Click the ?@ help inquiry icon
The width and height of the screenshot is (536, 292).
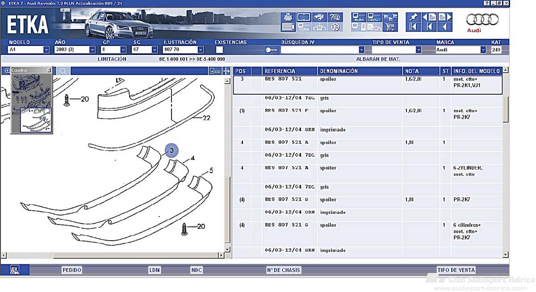tap(335, 17)
